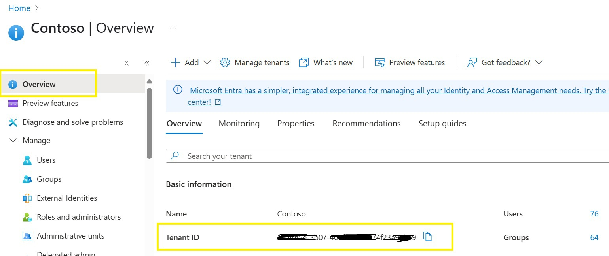
Task: Click the banner external link icon
Action: pyautogui.click(x=218, y=102)
